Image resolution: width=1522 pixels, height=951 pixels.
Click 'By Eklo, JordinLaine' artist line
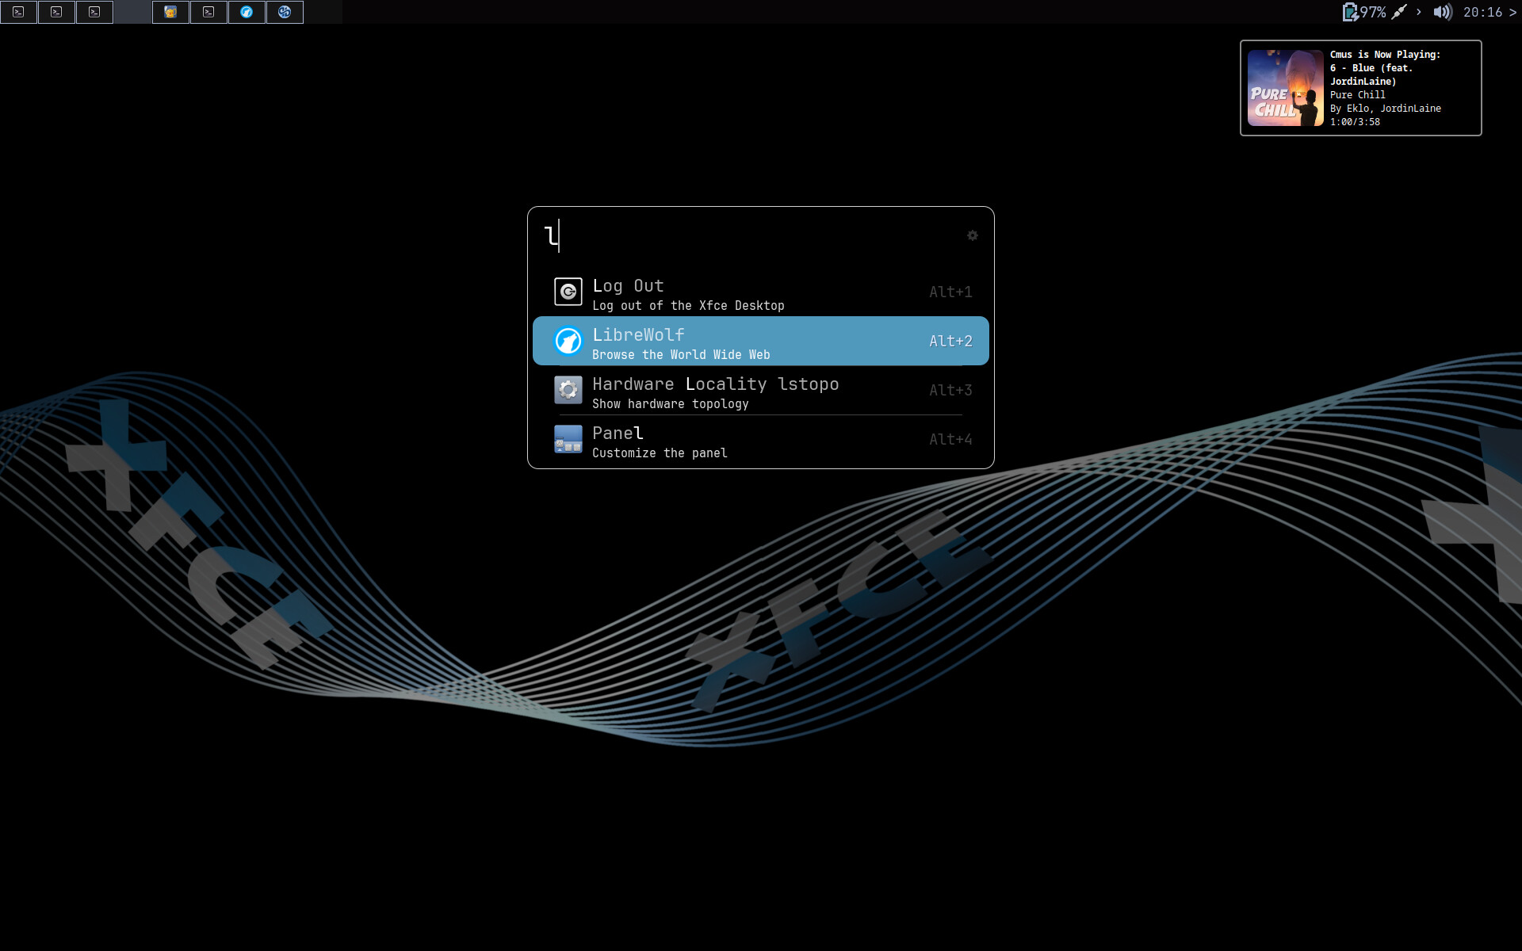pyautogui.click(x=1385, y=109)
